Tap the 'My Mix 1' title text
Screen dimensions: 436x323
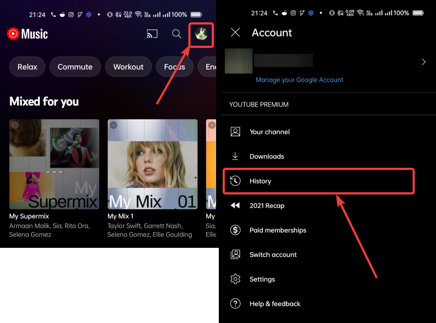pos(120,216)
